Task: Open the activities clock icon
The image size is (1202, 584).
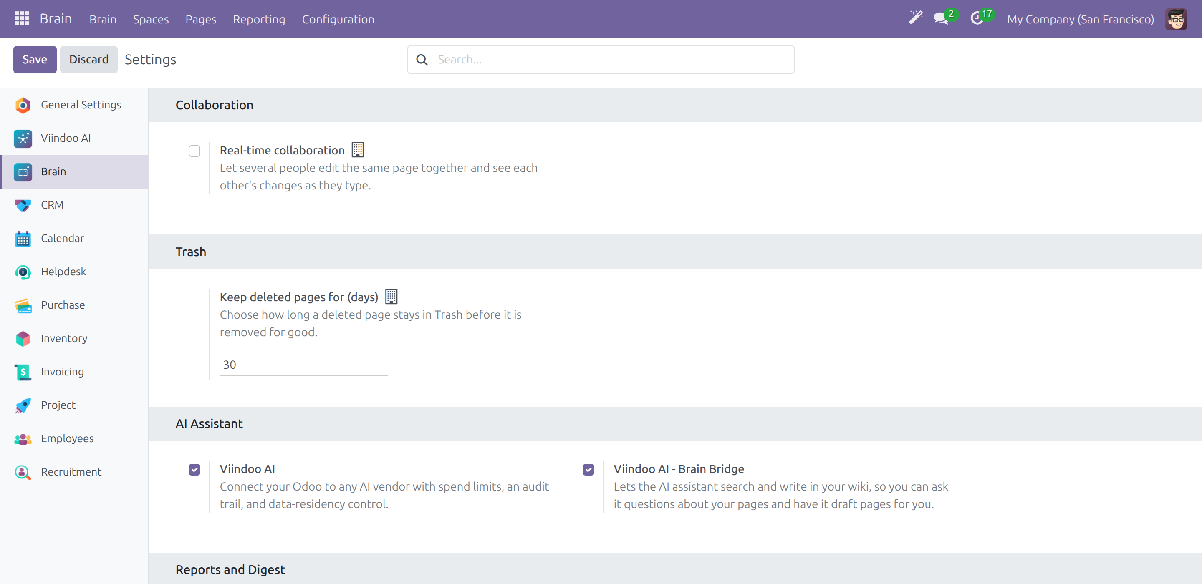Action: point(977,19)
